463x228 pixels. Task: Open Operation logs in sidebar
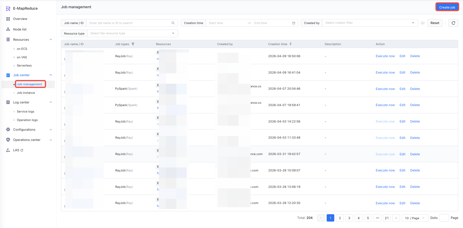pos(27,120)
